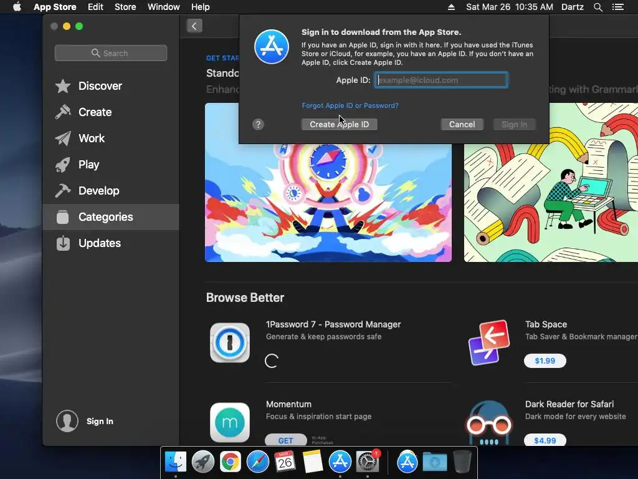Click the Sign In label in sidebar
This screenshot has height=479, width=638.
click(x=100, y=421)
